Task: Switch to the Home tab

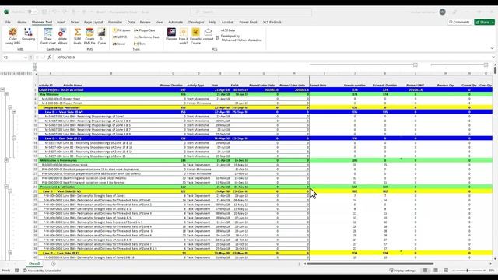Action: [x=22, y=23]
